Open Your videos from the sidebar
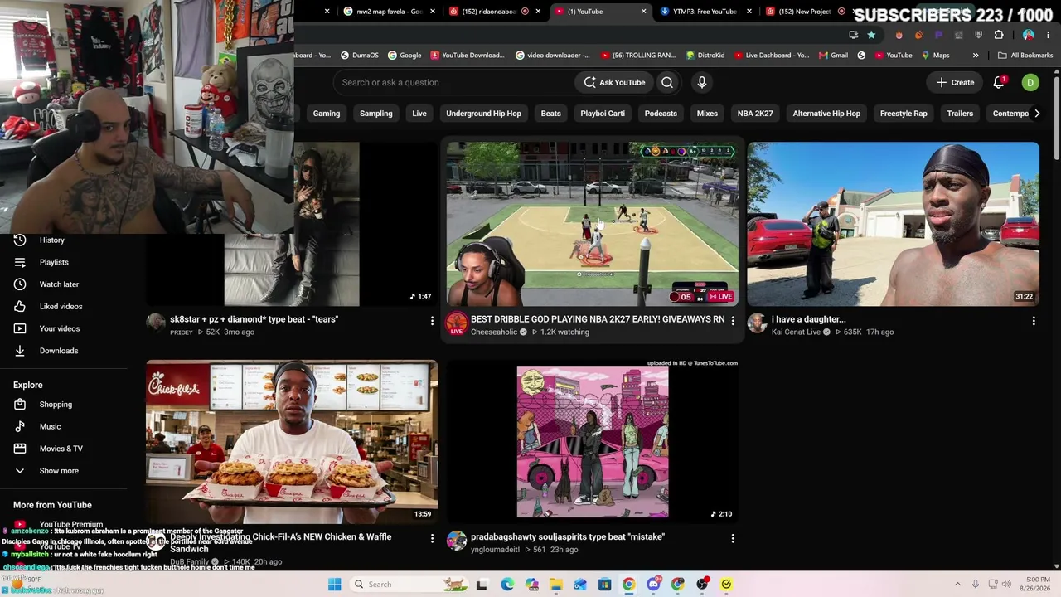The height and width of the screenshot is (597, 1061). [60, 328]
